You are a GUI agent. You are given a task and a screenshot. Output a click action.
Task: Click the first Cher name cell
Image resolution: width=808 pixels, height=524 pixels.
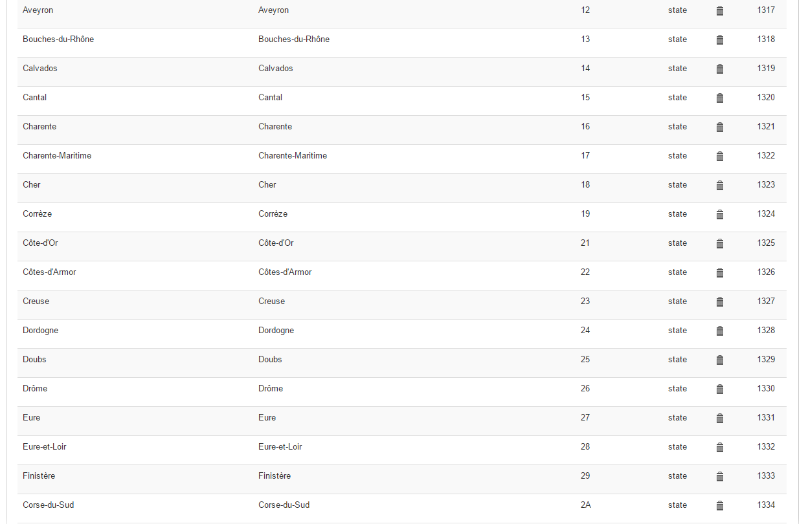[32, 185]
